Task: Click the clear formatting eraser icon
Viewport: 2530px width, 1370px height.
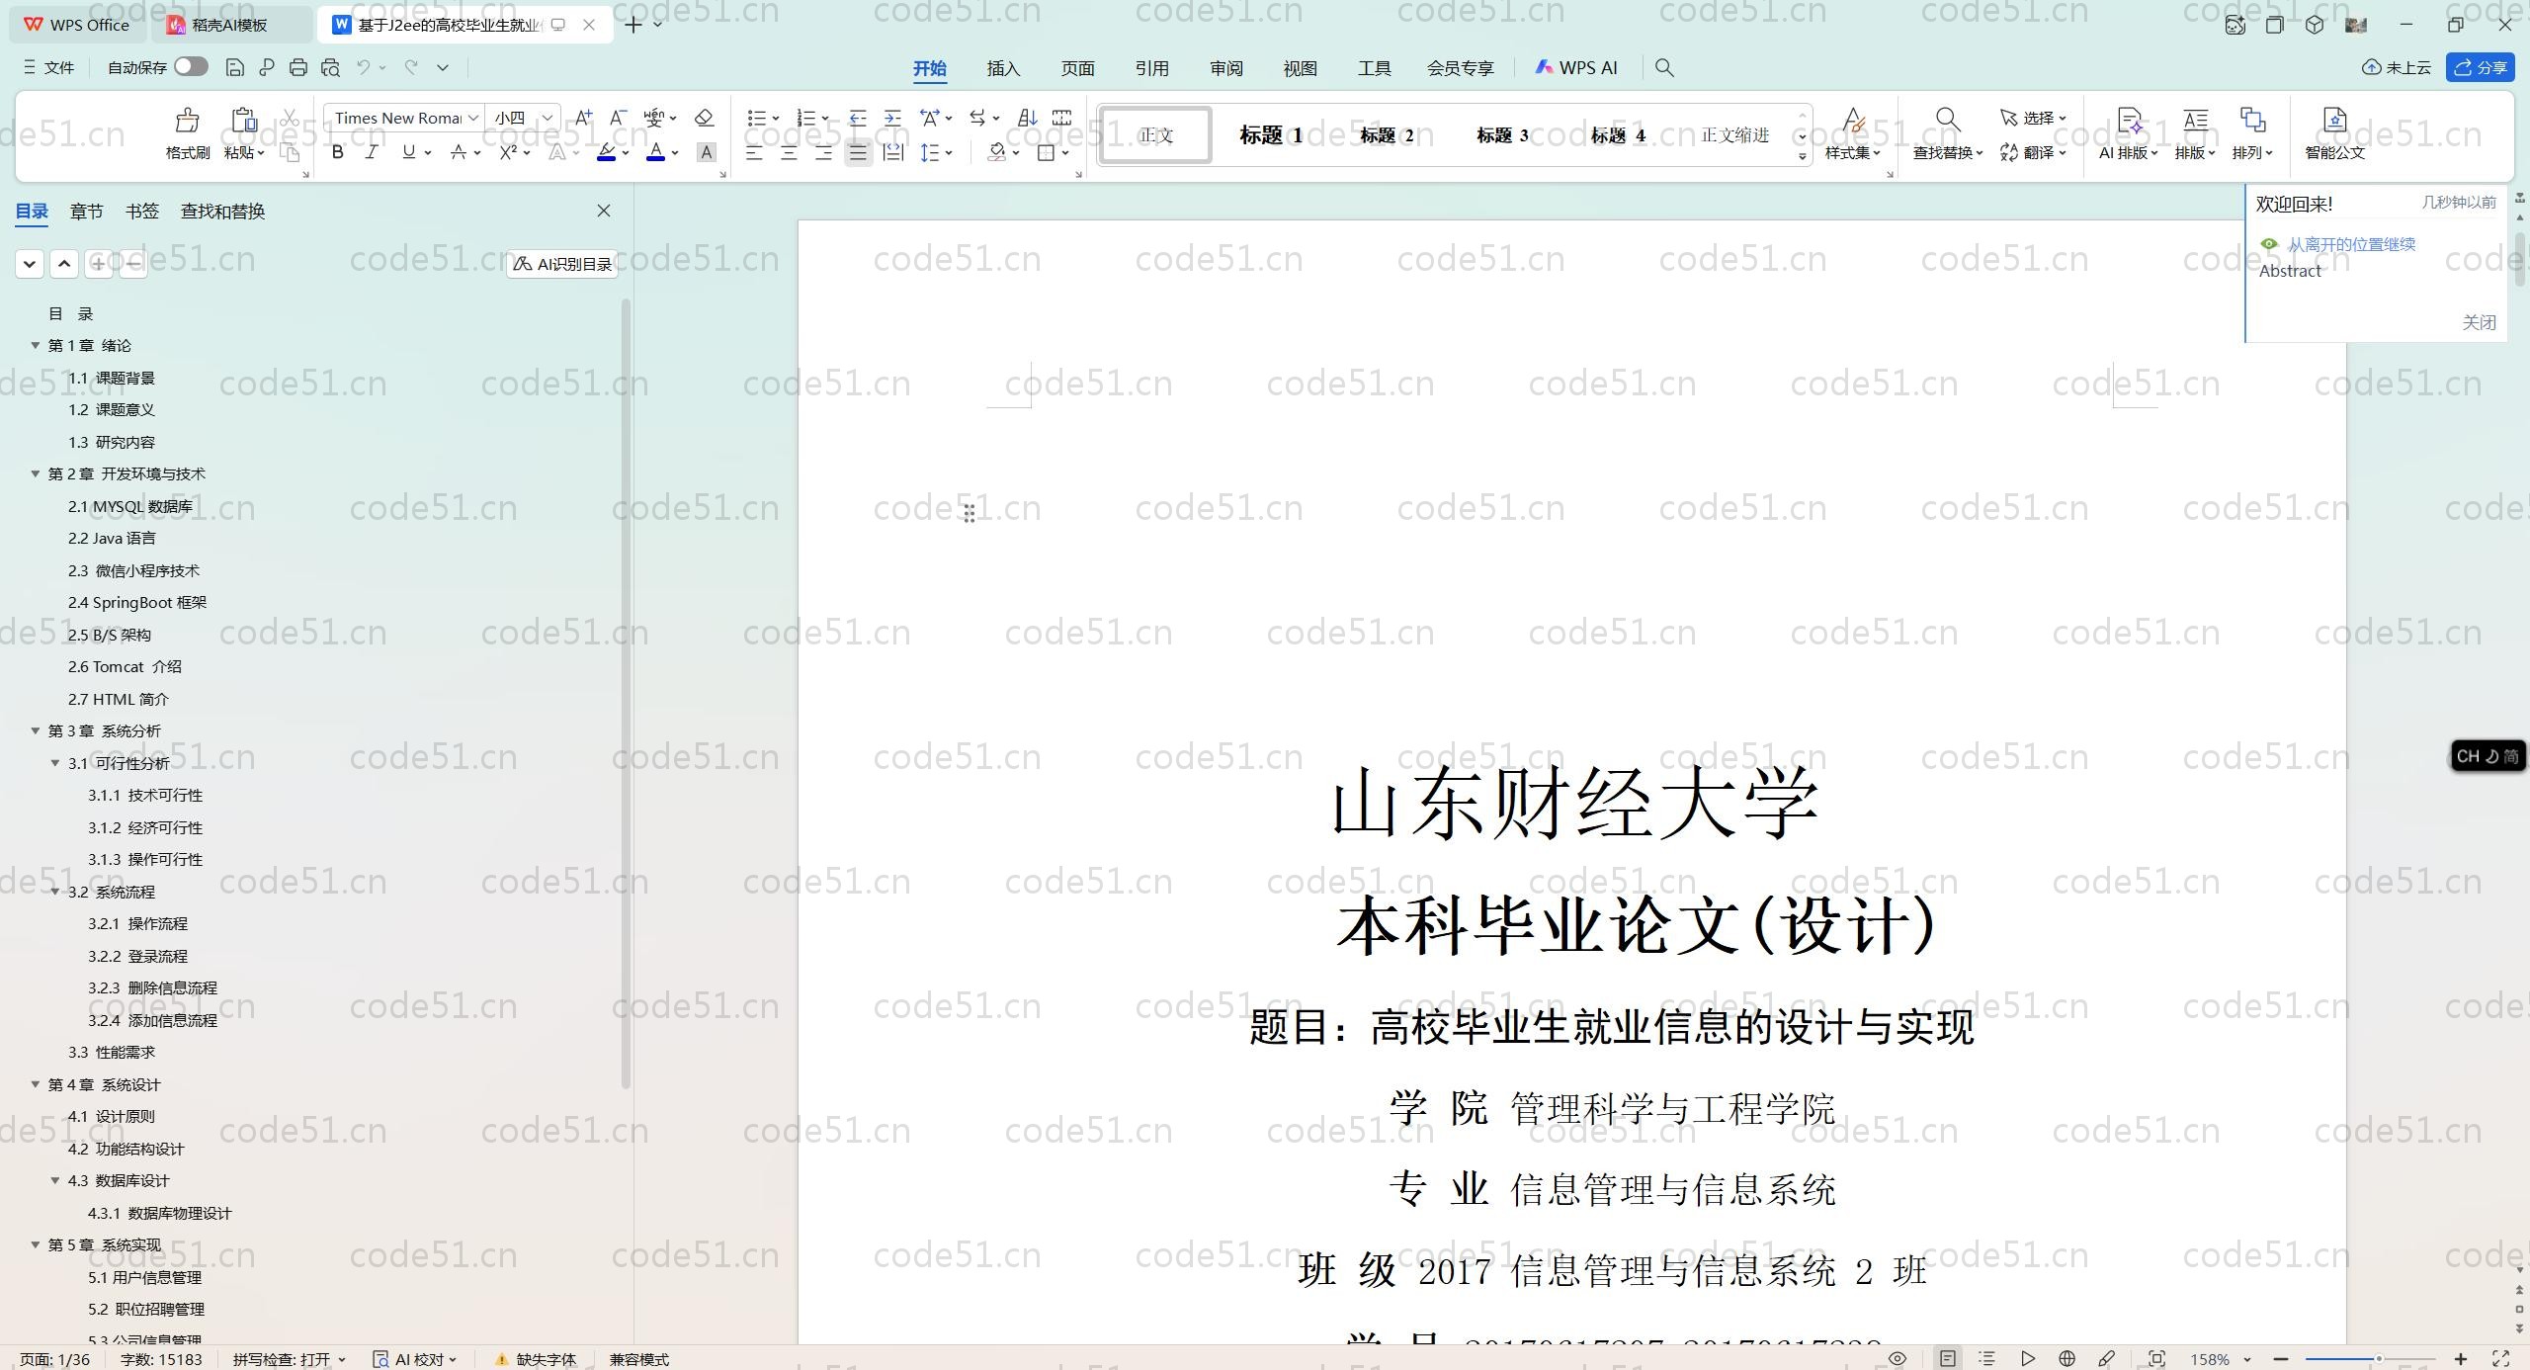Action: coord(704,118)
